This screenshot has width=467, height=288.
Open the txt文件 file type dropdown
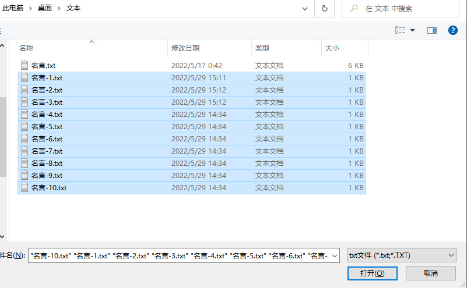(402, 255)
